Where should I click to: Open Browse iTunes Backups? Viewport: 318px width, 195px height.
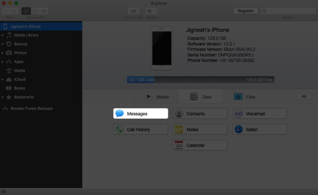[41, 108]
